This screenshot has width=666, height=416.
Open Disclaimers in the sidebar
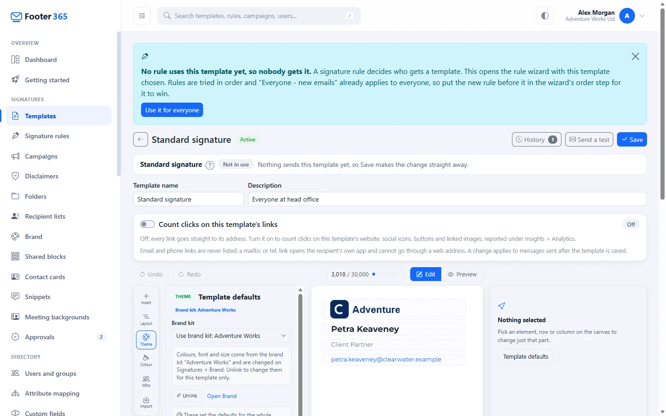(x=58, y=176)
